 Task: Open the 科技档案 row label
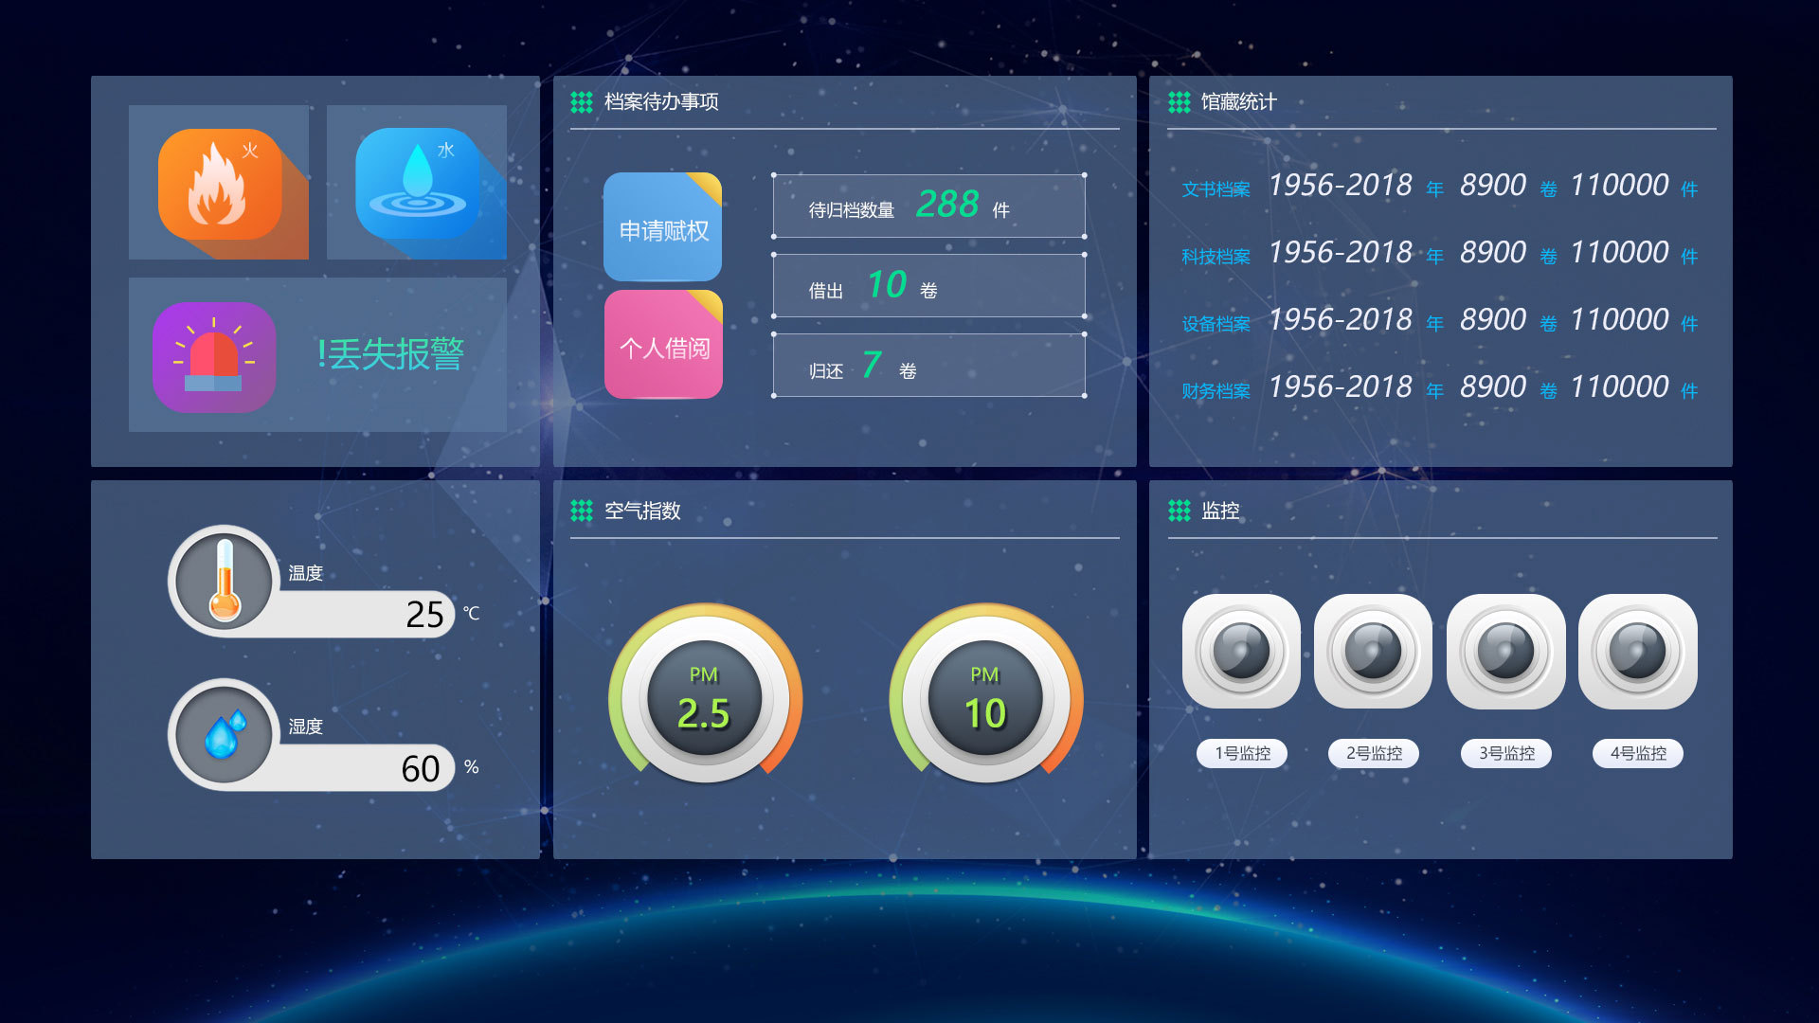point(1216,257)
